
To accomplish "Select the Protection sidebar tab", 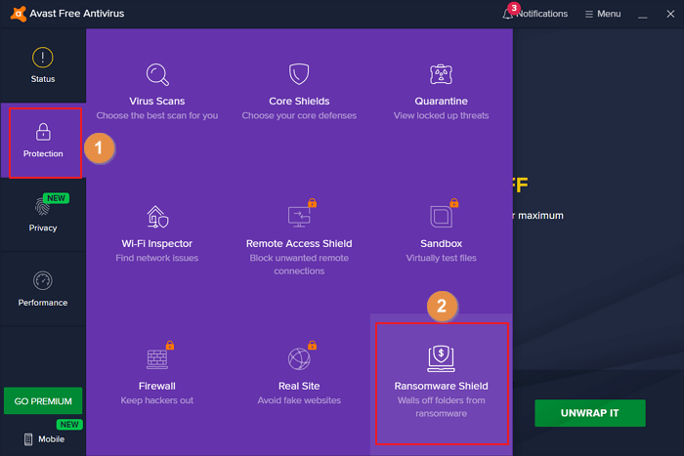I will click(x=43, y=142).
